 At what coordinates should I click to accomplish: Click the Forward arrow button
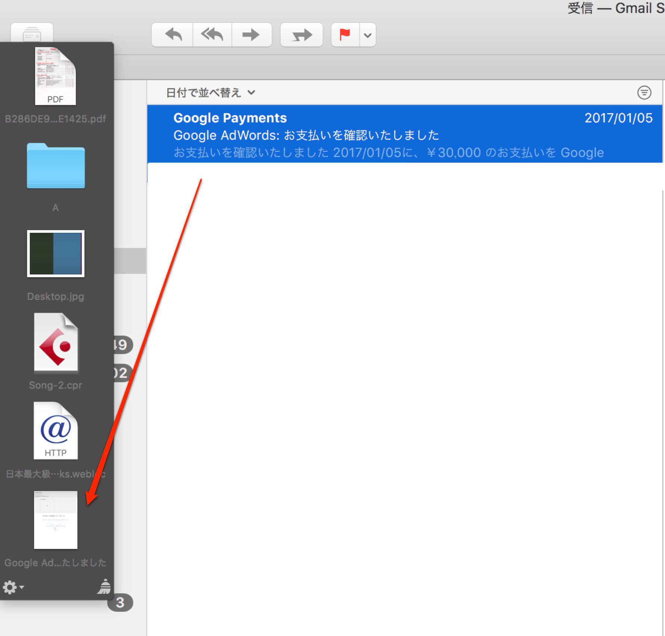(x=251, y=35)
